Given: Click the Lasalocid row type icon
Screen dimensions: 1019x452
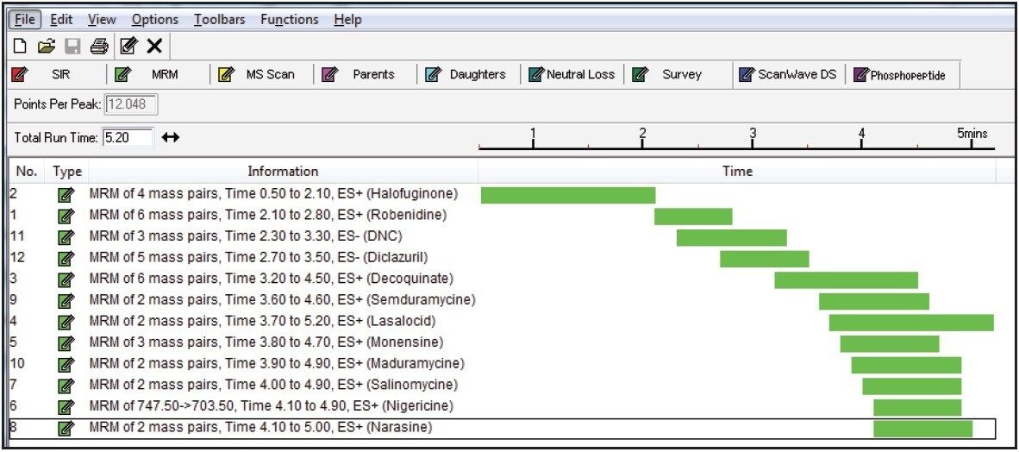Looking at the screenshot, I should [66, 322].
